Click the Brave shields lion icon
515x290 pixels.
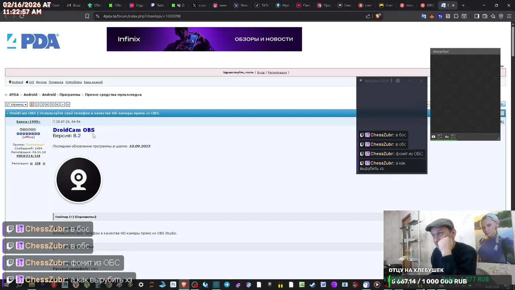click(x=377, y=16)
